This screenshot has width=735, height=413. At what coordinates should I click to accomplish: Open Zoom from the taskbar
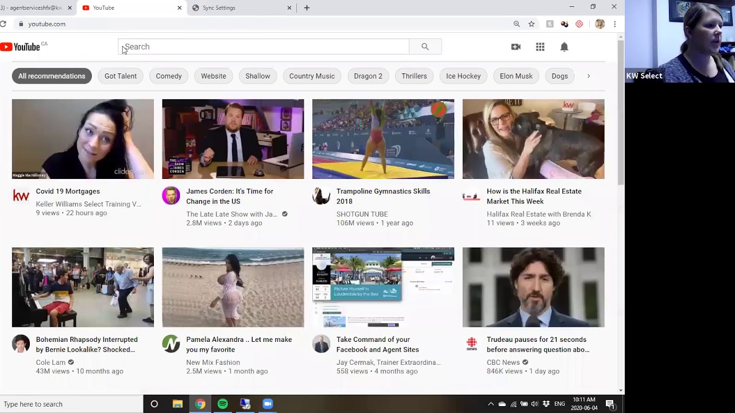tap(268, 404)
